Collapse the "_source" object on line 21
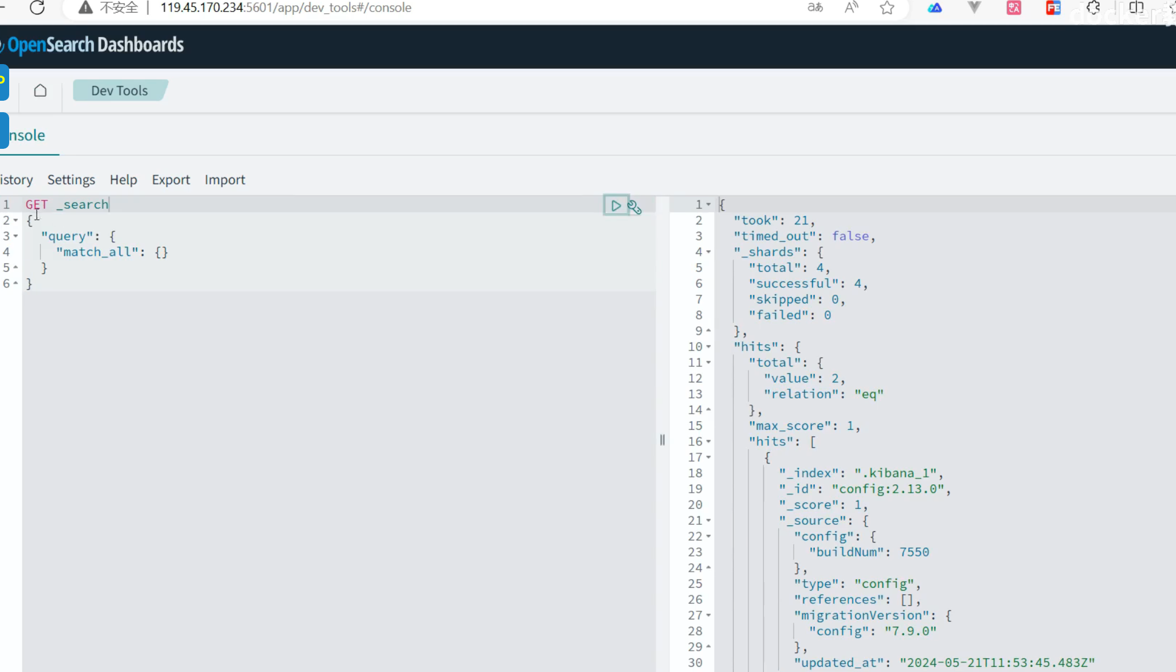The image size is (1176, 672). (709, 520)
